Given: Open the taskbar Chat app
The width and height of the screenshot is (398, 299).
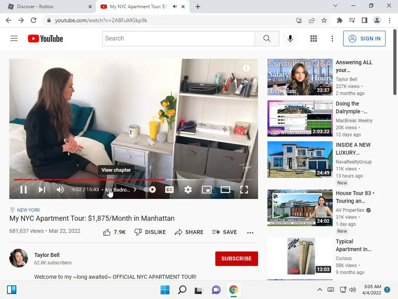Looking at the screenshot, I should pos(216,290).
